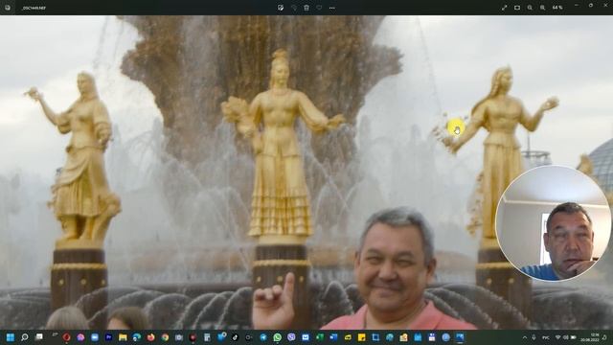Delete the photo with the trash icon
This screenshot has height=345, width=613.
click(x=306, y=8)
